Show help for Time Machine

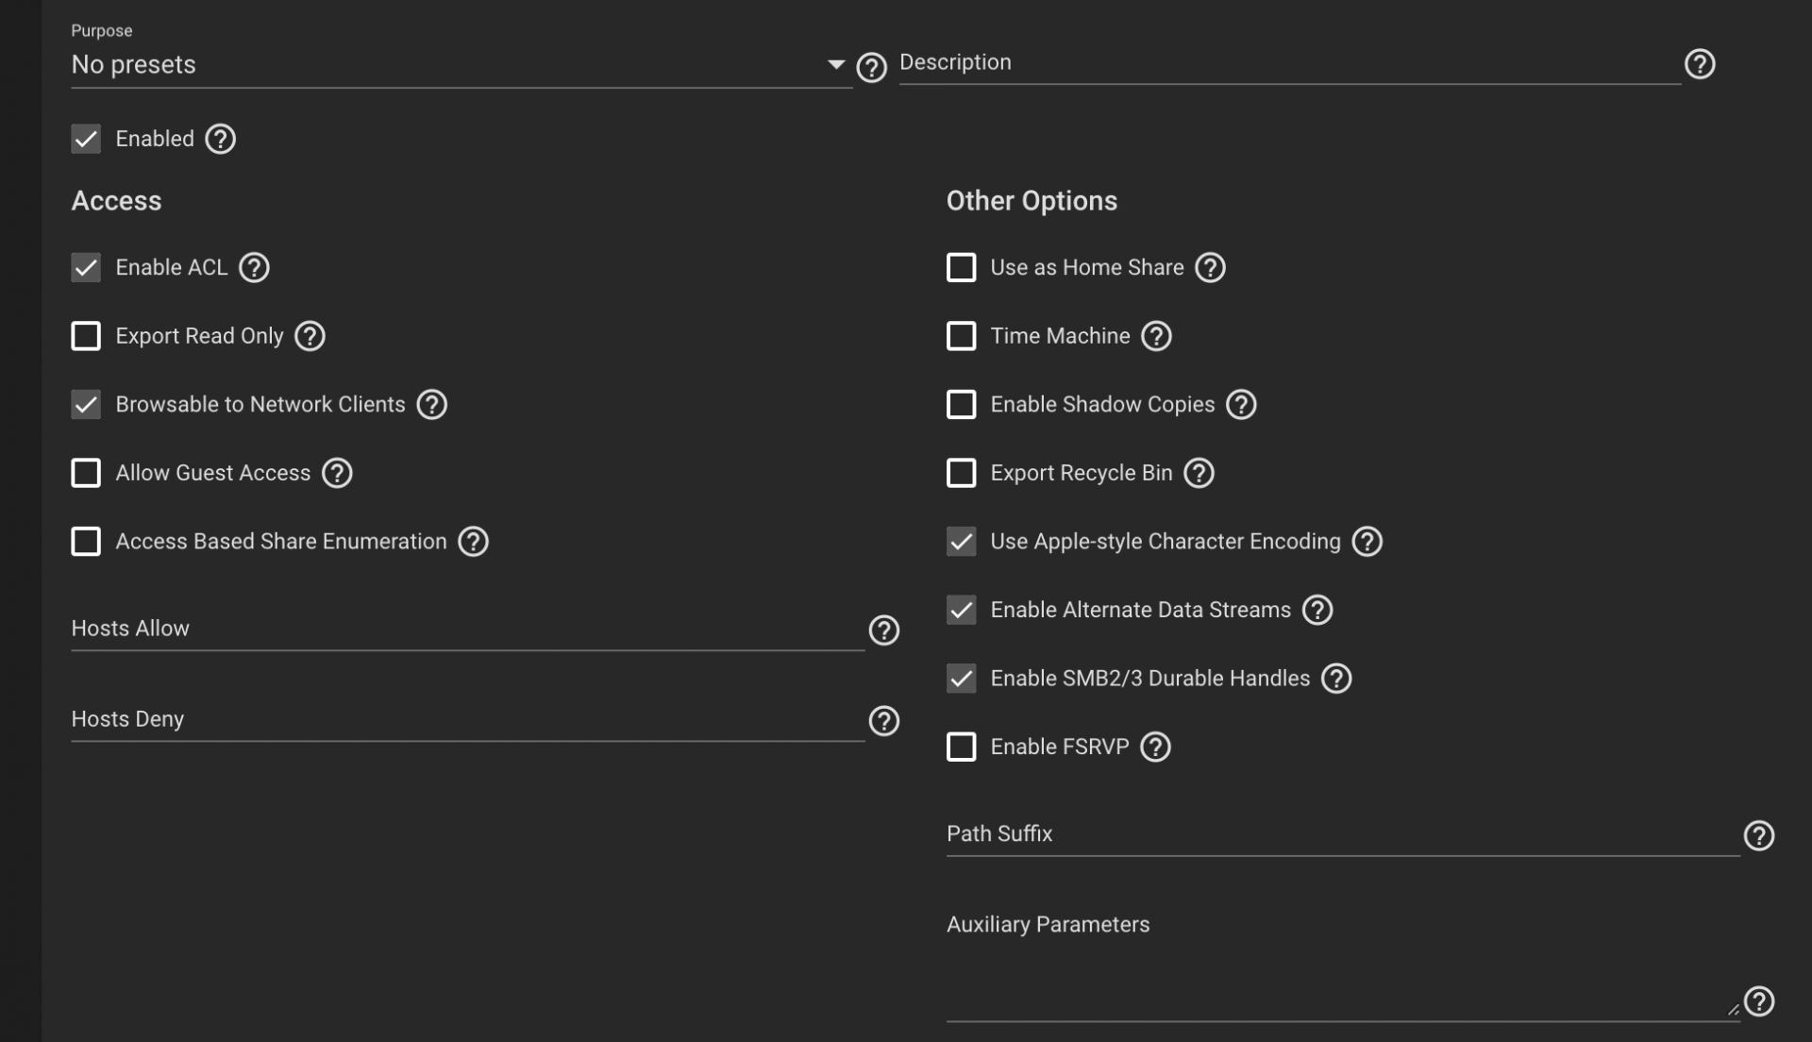point(1157,336)
